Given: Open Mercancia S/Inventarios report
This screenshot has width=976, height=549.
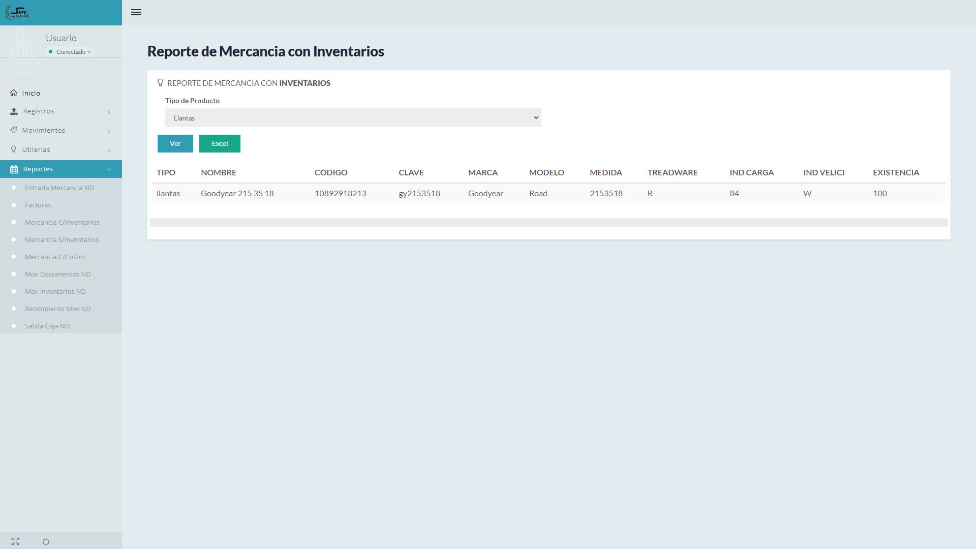Looking at the screenshot, I should coord(62,239).
